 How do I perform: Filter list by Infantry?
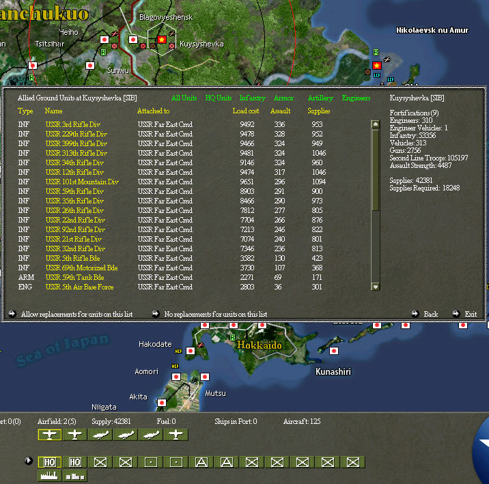[x=252, y=98]
